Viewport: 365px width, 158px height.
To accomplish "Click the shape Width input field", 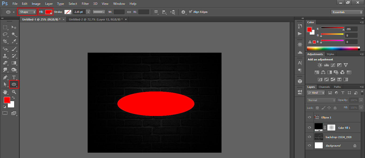I will (119, 12).
